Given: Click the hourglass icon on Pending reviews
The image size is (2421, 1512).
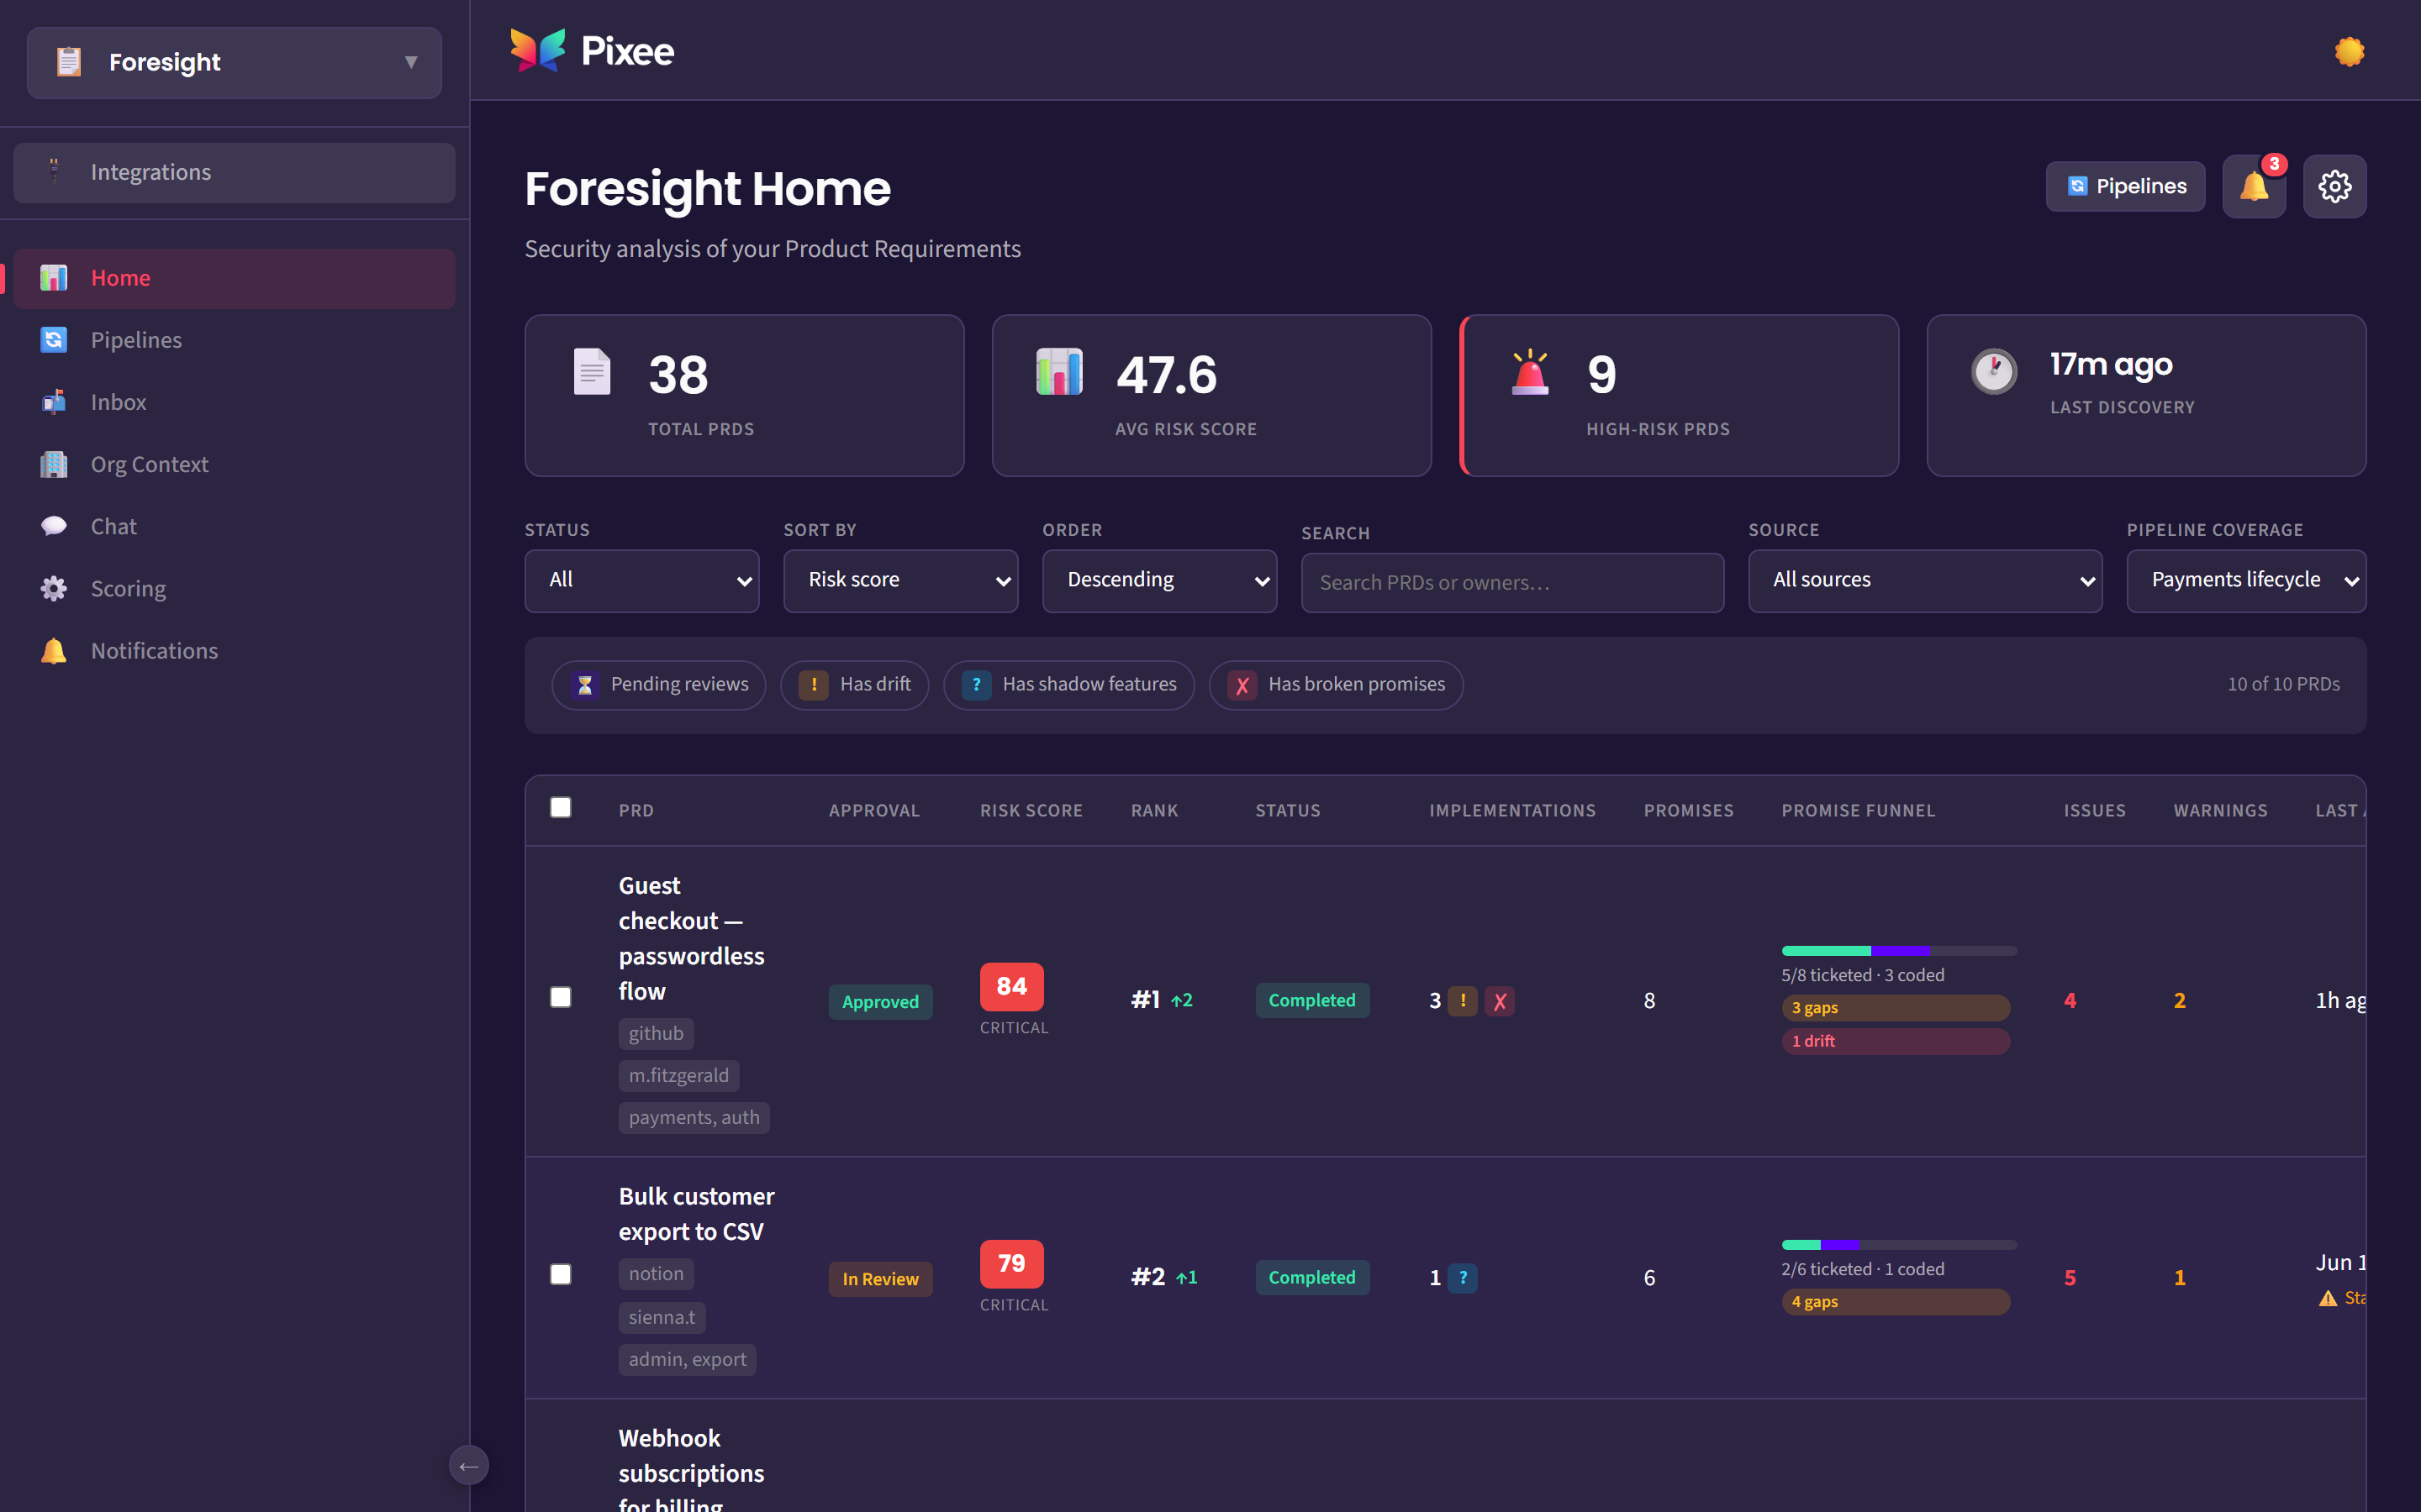Looking at the screenshot, I should tap(585, 685).
